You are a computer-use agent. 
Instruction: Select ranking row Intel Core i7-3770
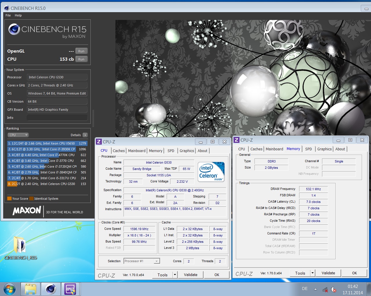pos(47,161)
